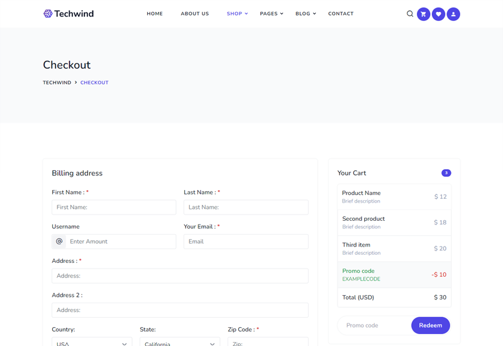Focus the First Name input field
Image resolution: width=503 pixels, height=346 pixels.
click(x=114, y=208)
